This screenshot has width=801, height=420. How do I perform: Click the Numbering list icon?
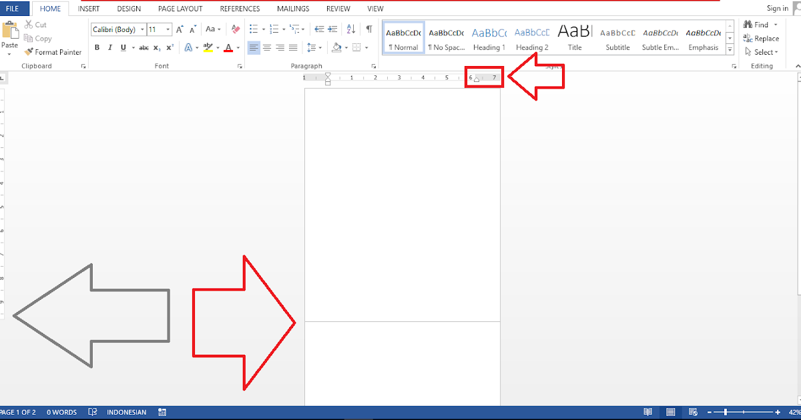[274, 29]
